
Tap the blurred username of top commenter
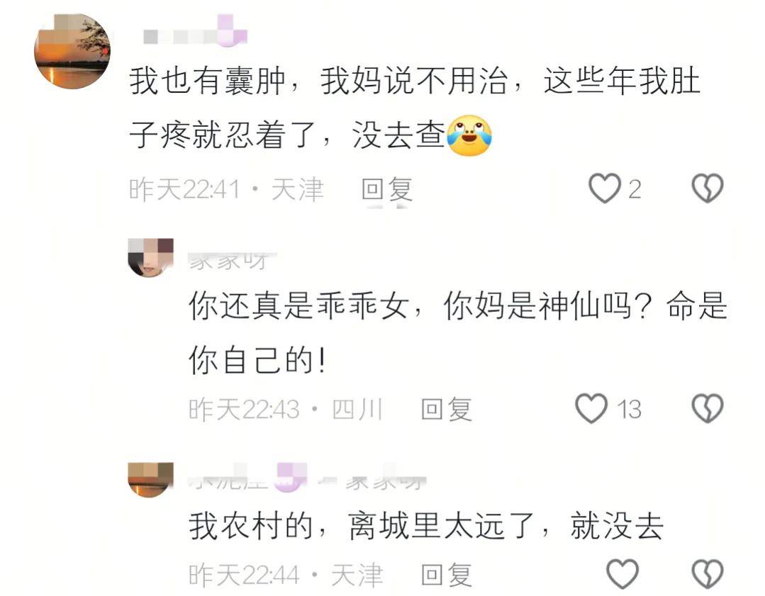click(195, 33)
